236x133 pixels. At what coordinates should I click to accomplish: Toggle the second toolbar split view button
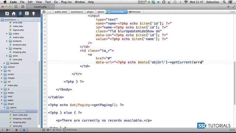(23, 7)
